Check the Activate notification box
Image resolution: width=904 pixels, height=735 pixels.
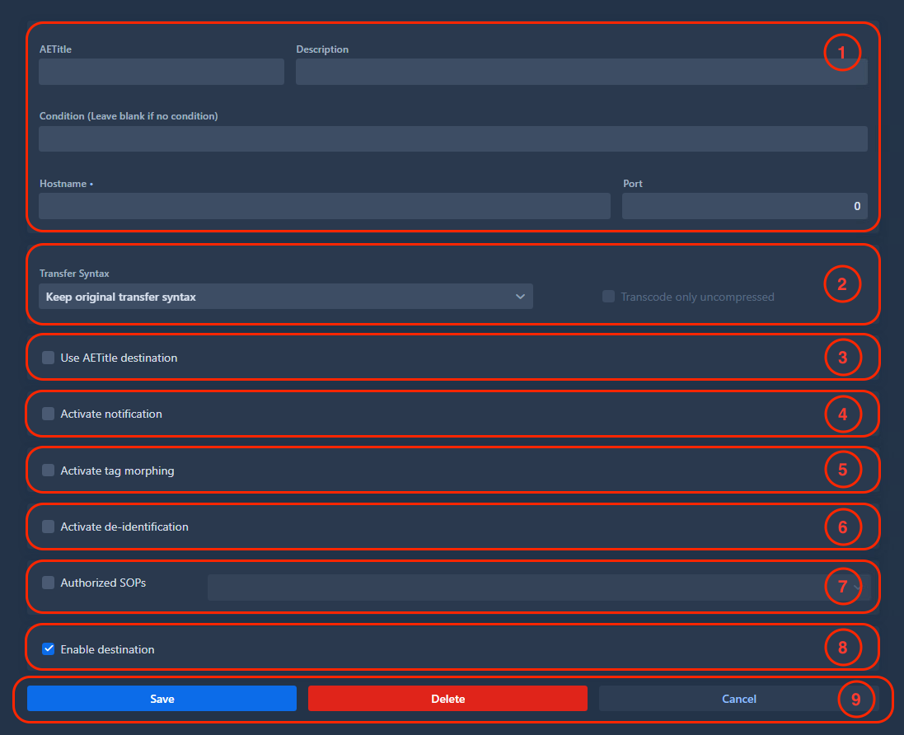pos(49,414)
